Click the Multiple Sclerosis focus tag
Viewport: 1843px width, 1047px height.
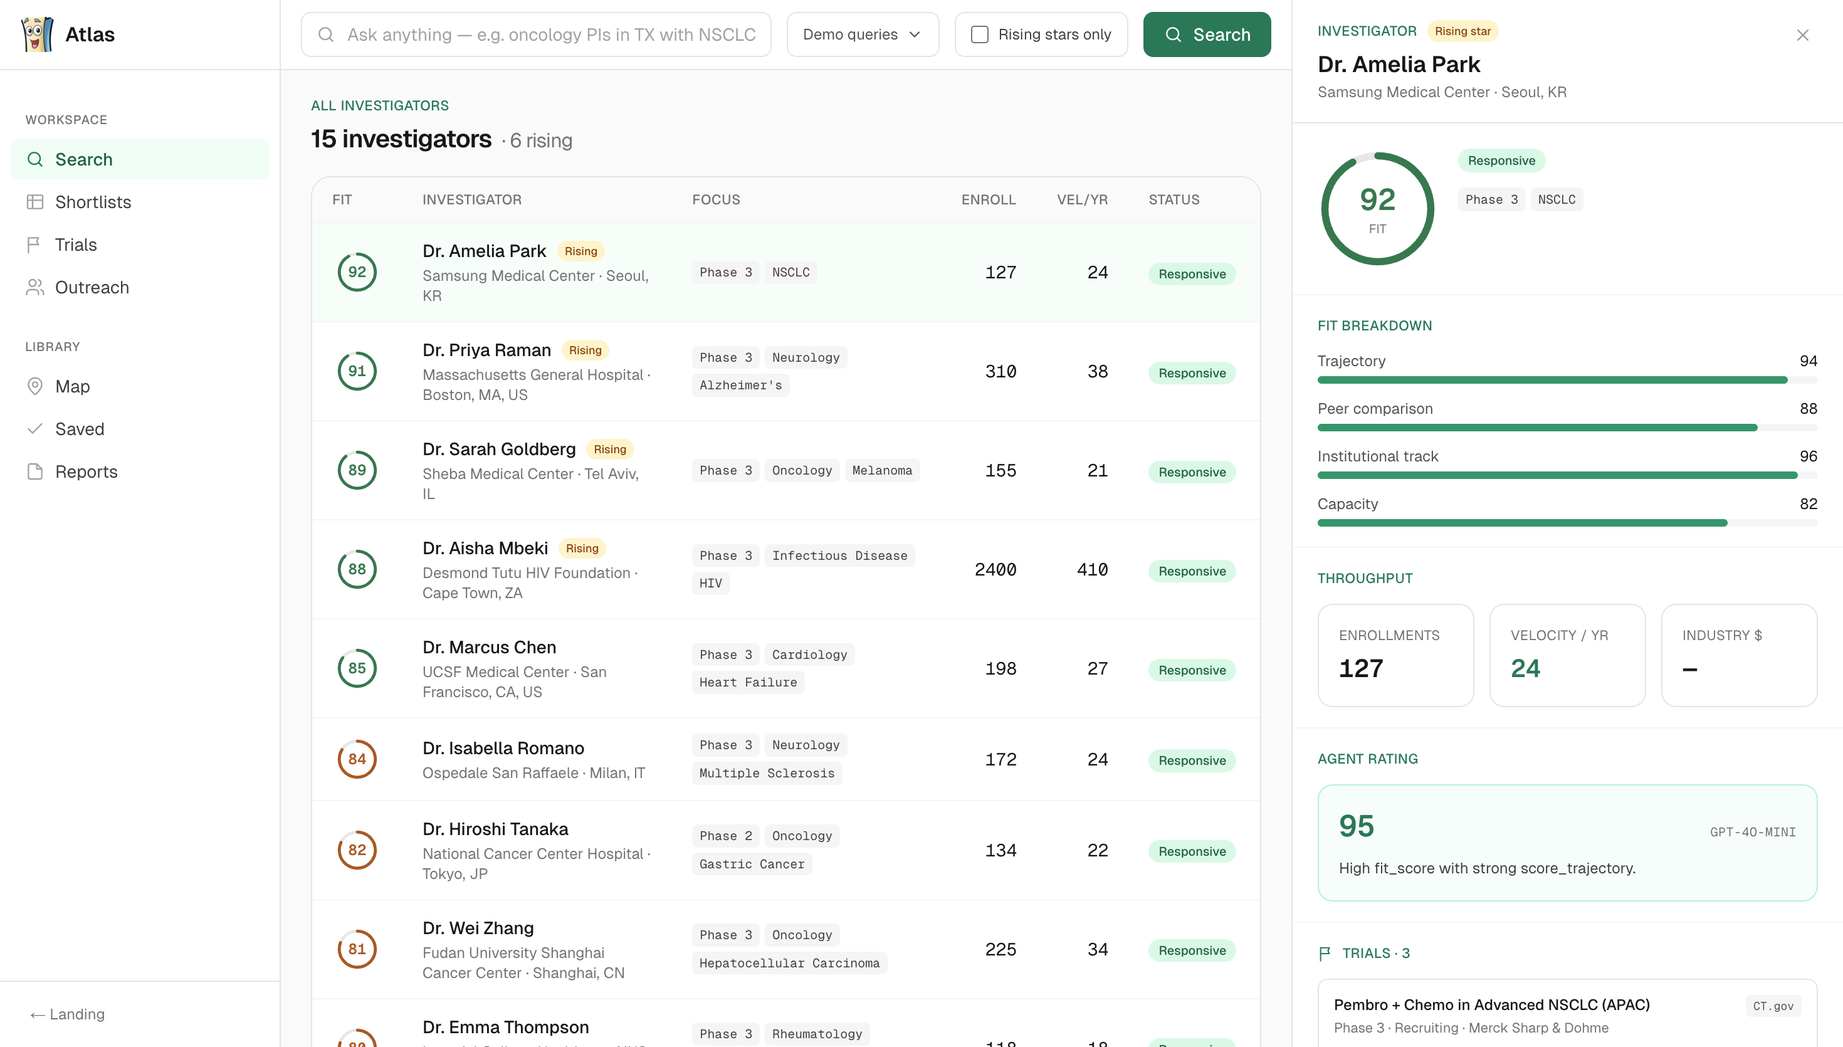click(767, 773)
